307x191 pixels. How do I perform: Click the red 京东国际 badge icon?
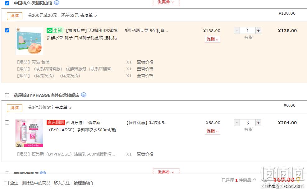(x=56, y=123)
